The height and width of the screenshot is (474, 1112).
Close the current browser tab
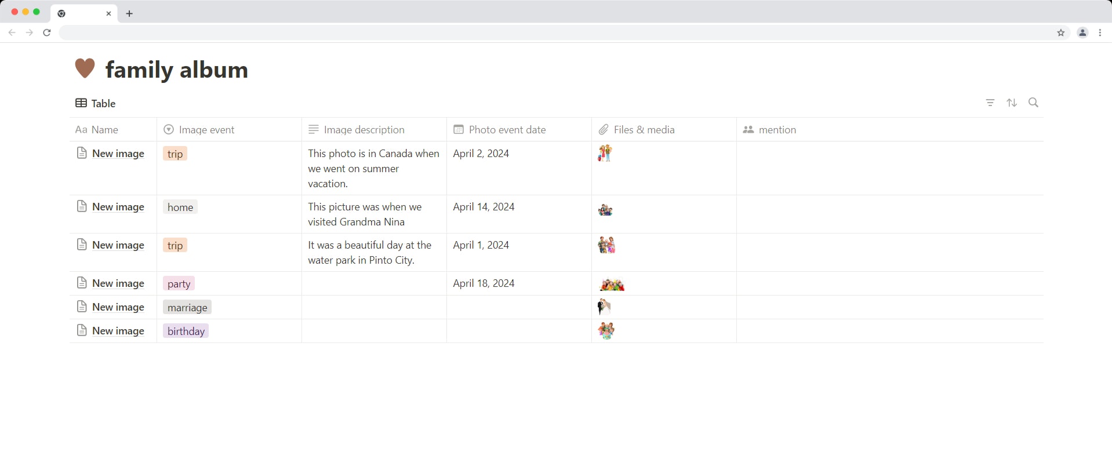coord(108,13)
